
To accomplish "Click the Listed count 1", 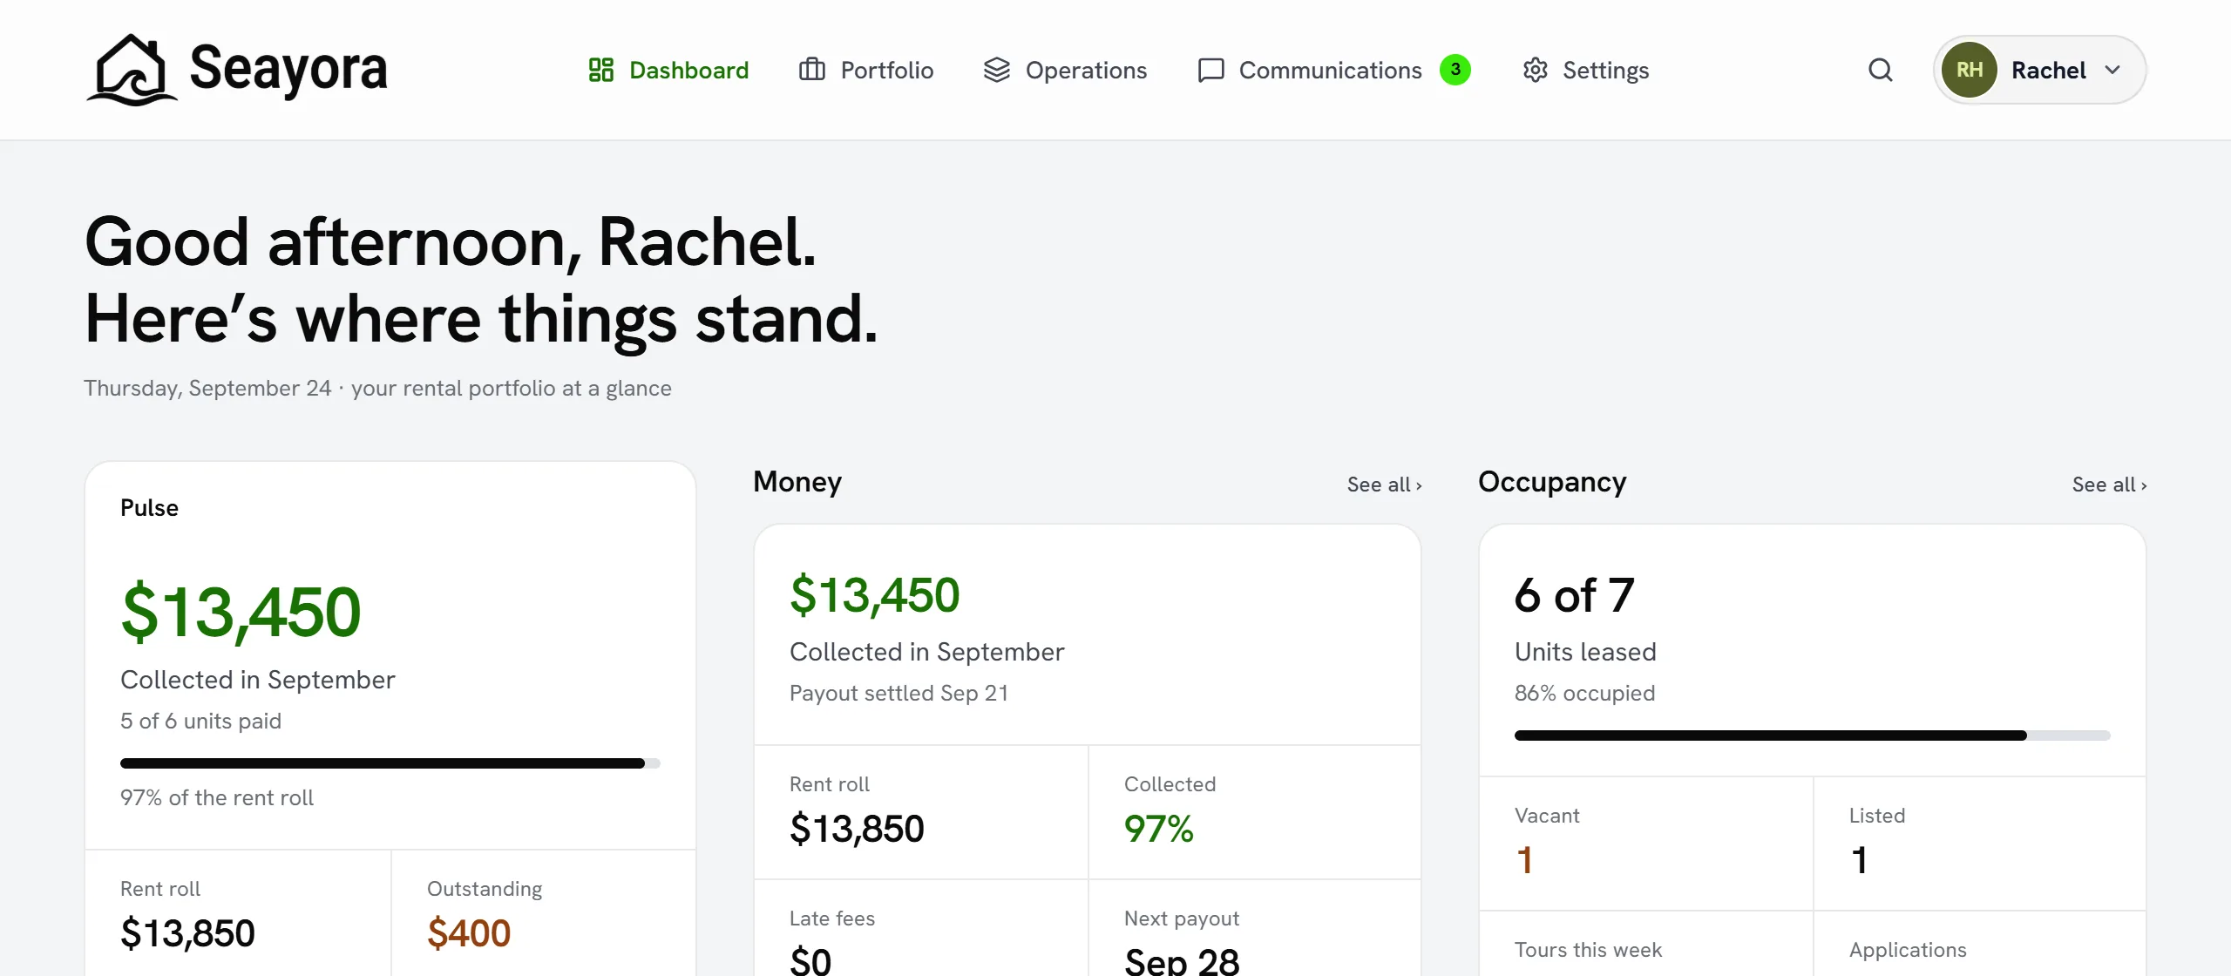I will [x=1859, y=860].
